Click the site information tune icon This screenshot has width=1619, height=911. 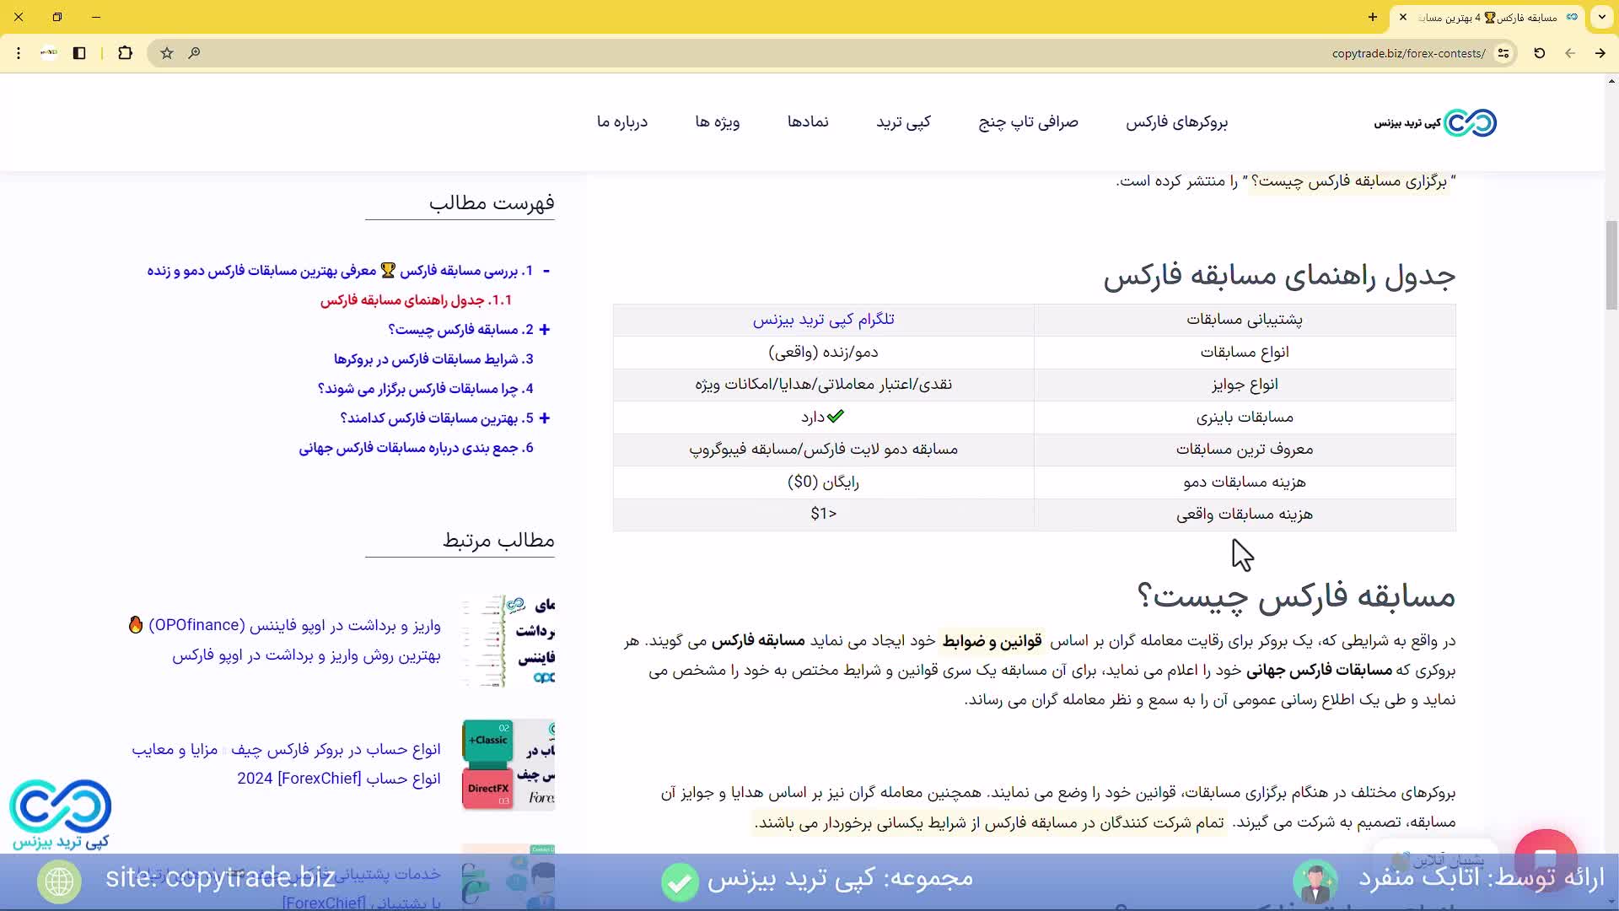pos(1503,53)
